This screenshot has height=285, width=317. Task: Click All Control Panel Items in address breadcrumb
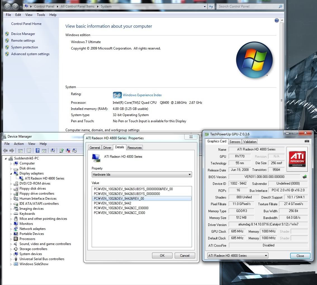77,6
